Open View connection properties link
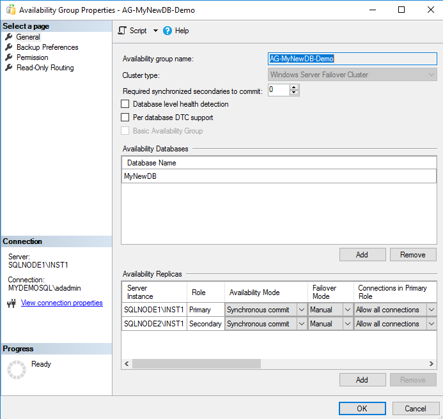Viewport: 443px width, 419px height. point(61,303)
